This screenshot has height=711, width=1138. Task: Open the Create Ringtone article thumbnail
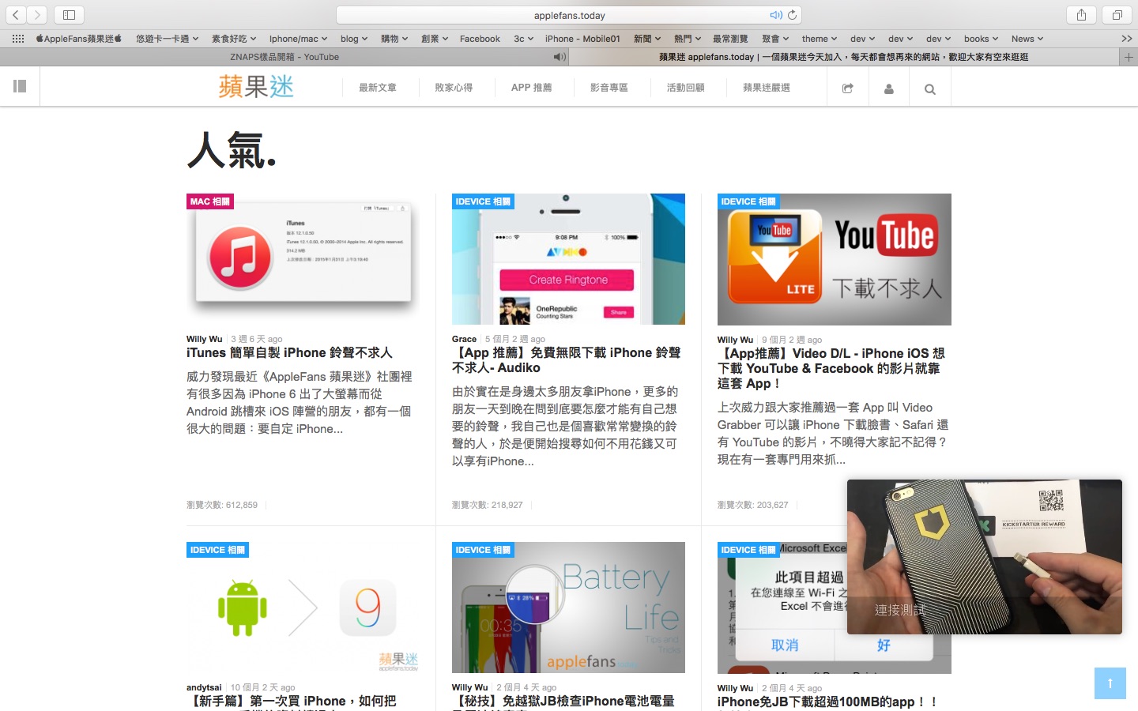568,259
